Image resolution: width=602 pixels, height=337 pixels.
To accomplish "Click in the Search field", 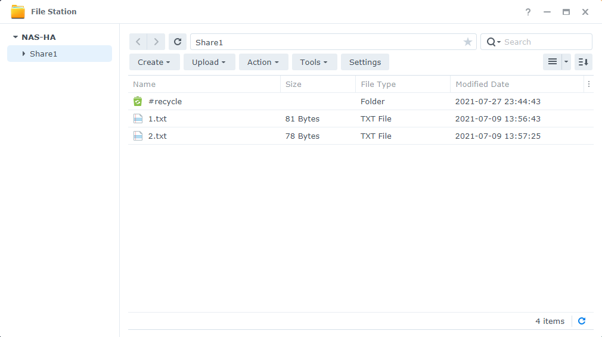I will 545,42.
